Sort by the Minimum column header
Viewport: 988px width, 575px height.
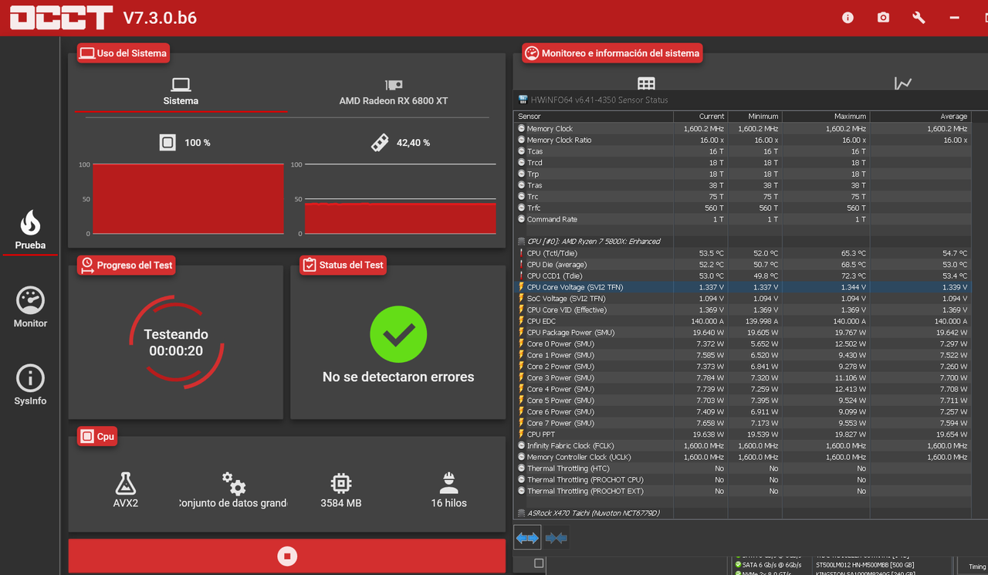pyautogui.click(x=755, y=117)
